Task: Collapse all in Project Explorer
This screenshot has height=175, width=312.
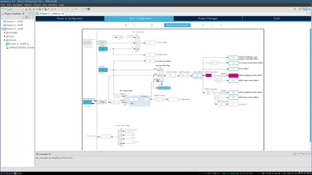Action: tap(23, 17)
